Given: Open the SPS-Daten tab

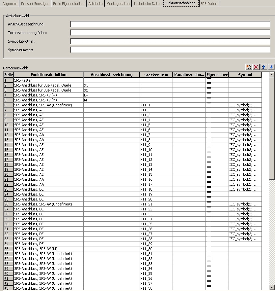Looking at the screenshot, I should [x=209, y=4].
